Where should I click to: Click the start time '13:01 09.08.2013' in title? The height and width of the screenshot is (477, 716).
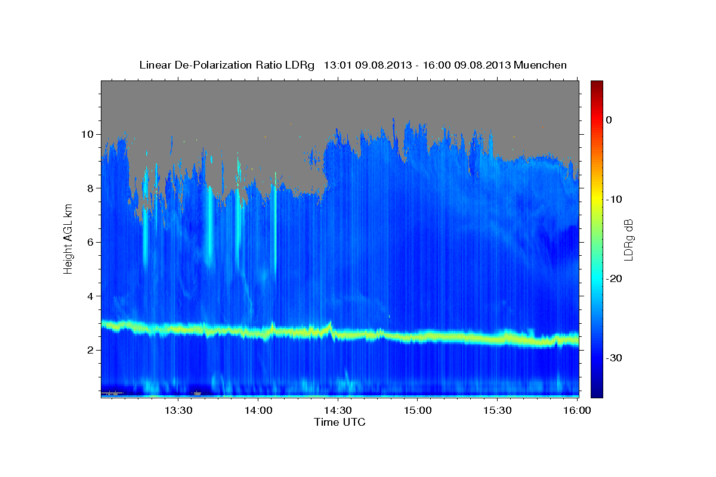point(368,65)
